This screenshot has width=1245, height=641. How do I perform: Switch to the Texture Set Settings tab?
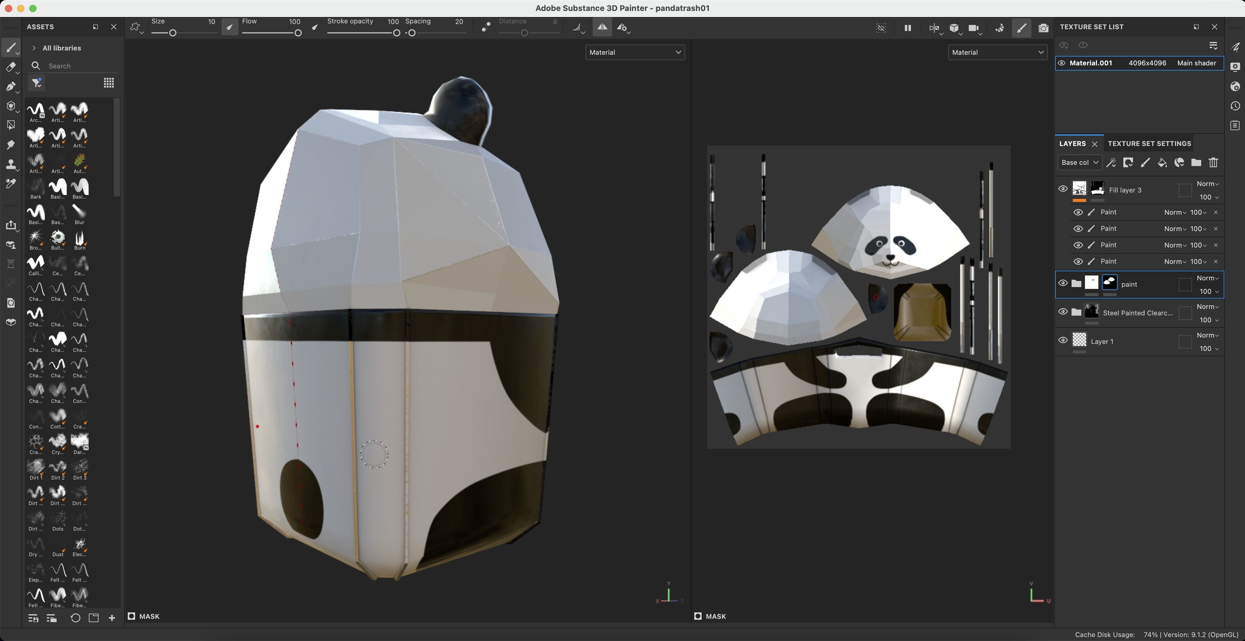pos(1149,144)
